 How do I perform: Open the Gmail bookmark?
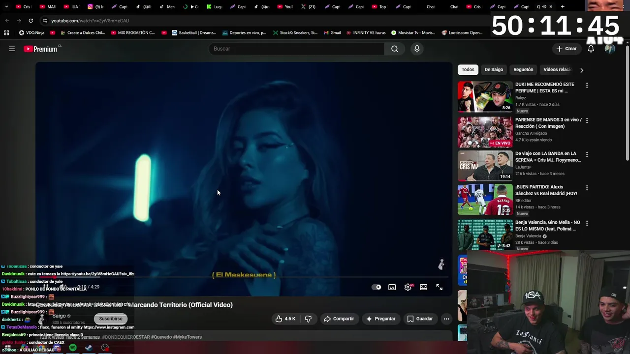pos(332,33)
